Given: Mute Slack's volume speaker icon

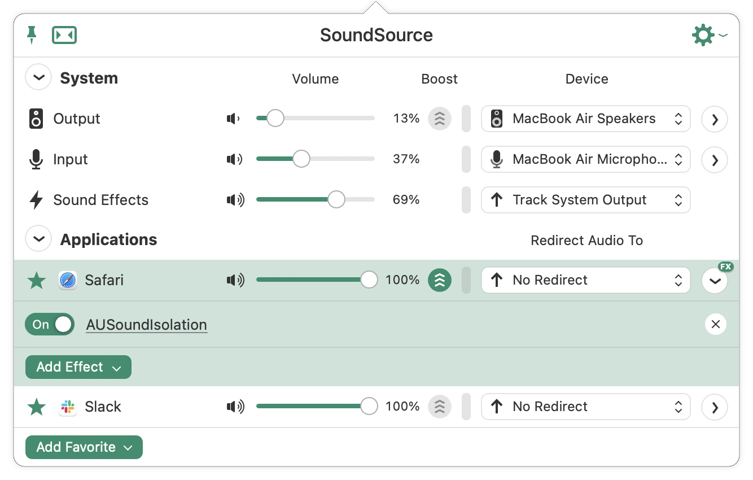Looking at the screenshot, I should 235,407.
